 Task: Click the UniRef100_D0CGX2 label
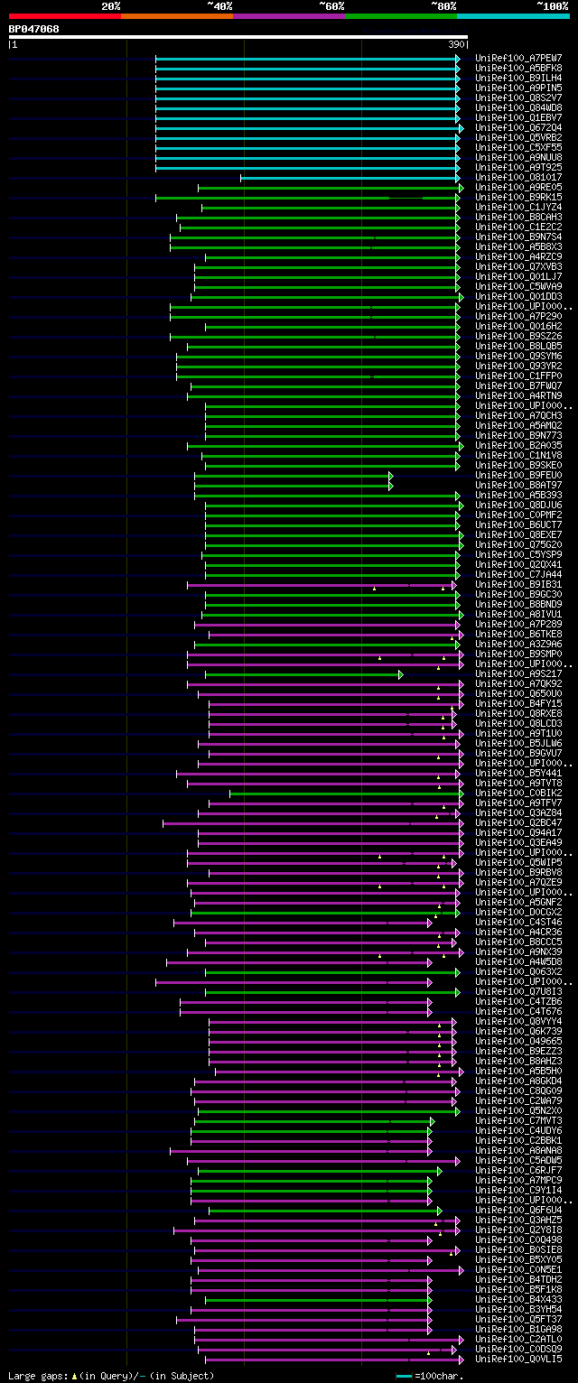point(518,912)
